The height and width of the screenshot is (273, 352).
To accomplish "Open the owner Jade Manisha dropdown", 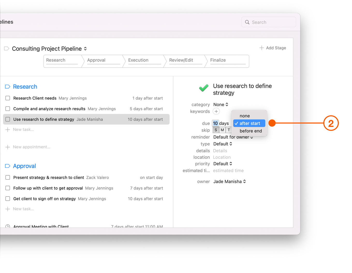I will [x=229, y=181].
